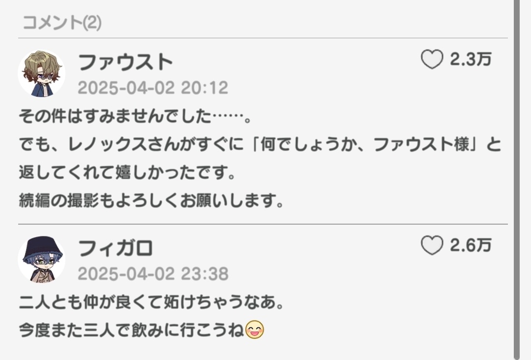Screen dimensions: 531x360
Task: Click the ファウスト username
Action: click(125, 62)
